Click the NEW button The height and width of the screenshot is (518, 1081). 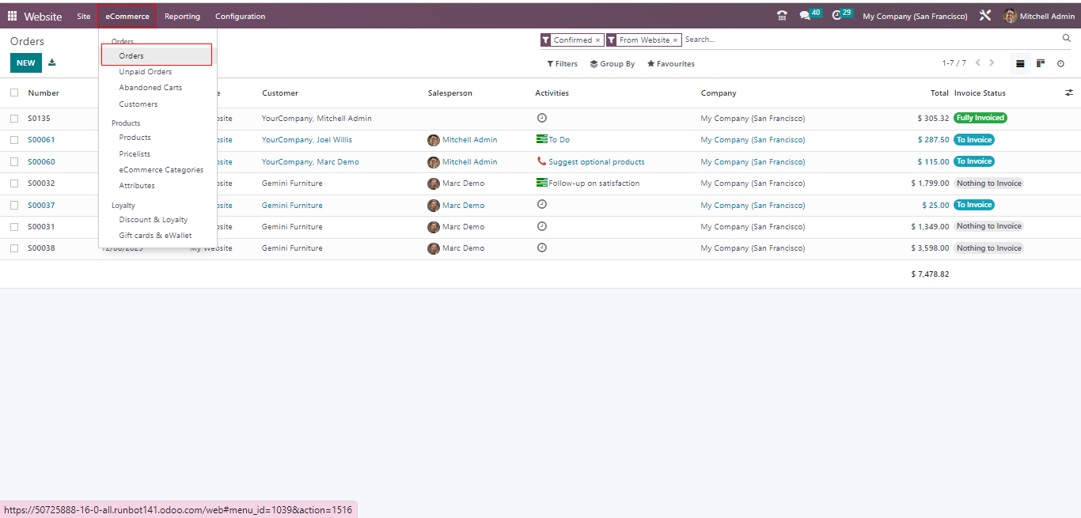click(x=26, y=63)
